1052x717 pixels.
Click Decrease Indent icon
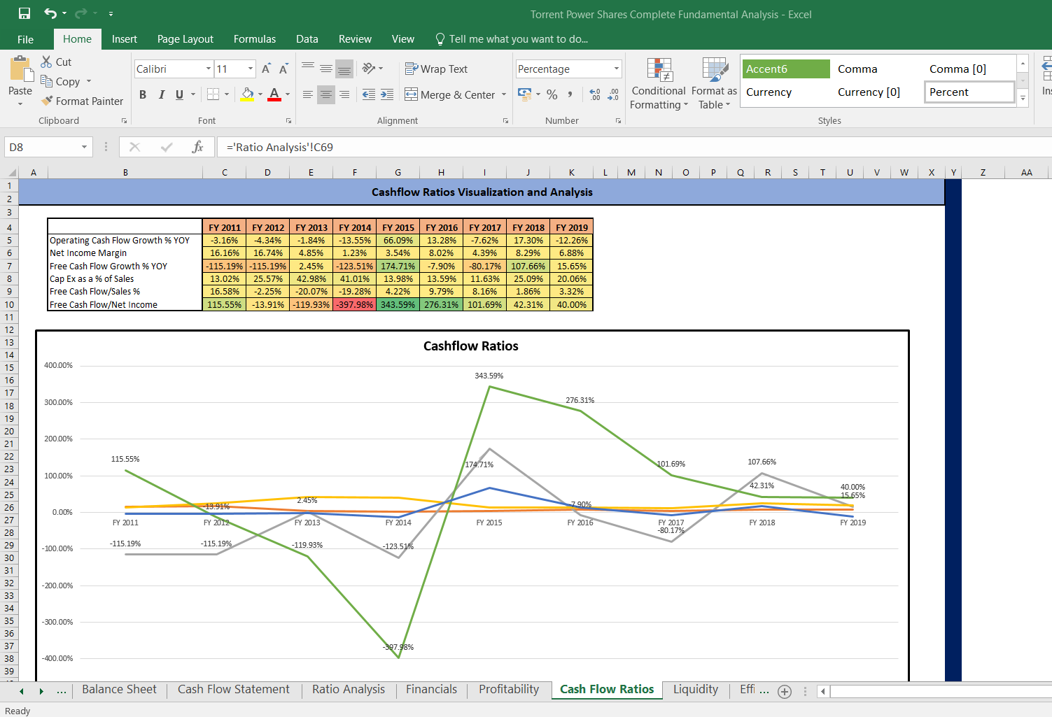tap(369, 94)
